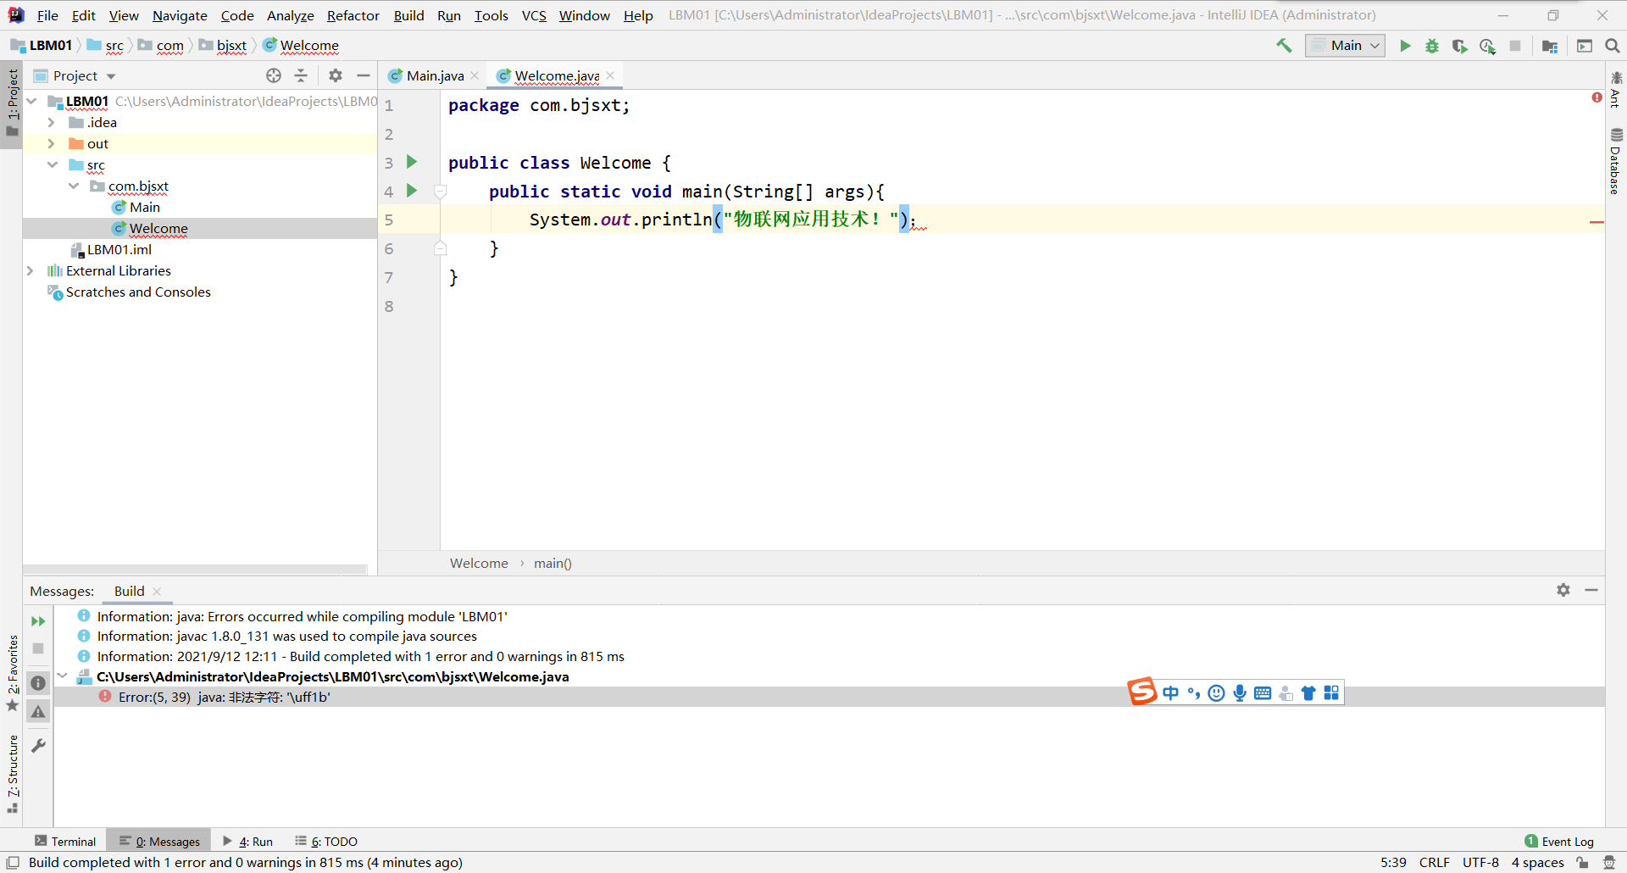Close the Build tab in Messages

(x=157, y=592)
